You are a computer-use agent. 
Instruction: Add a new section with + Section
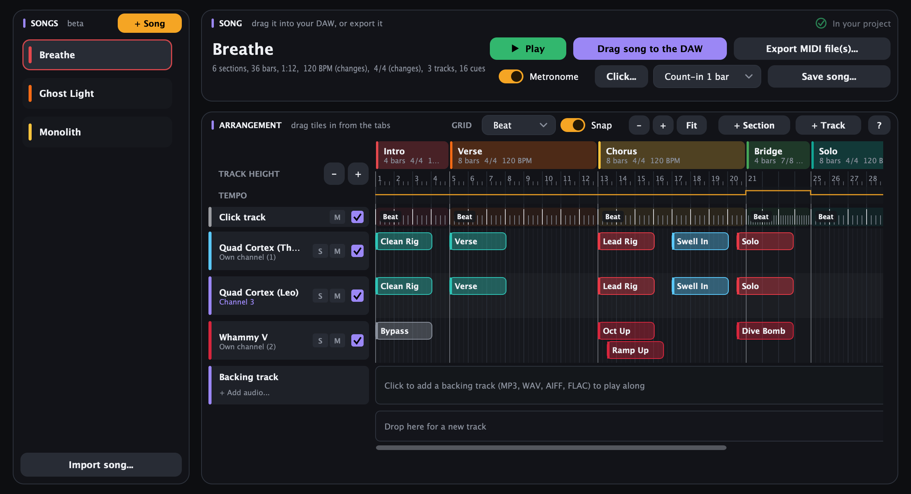(x=754, y=125)
